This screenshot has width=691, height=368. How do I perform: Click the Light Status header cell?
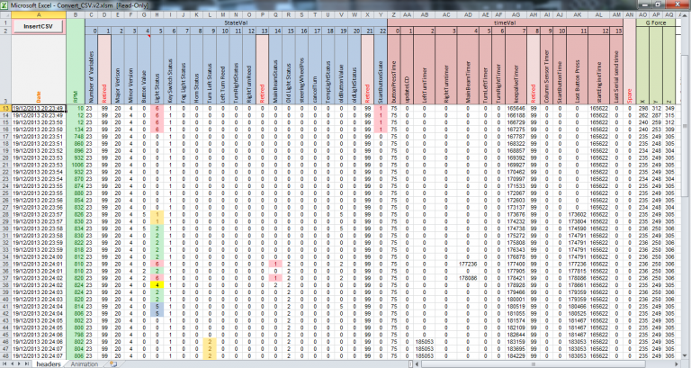[157, 69]
